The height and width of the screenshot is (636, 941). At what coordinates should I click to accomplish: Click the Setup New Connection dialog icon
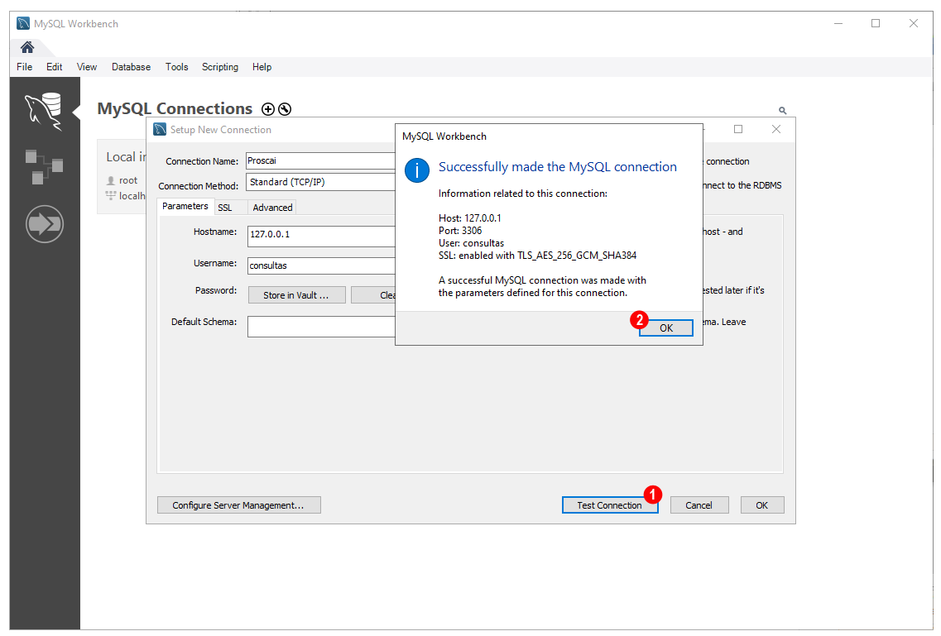pyautogui.click(x=160, y=130)
